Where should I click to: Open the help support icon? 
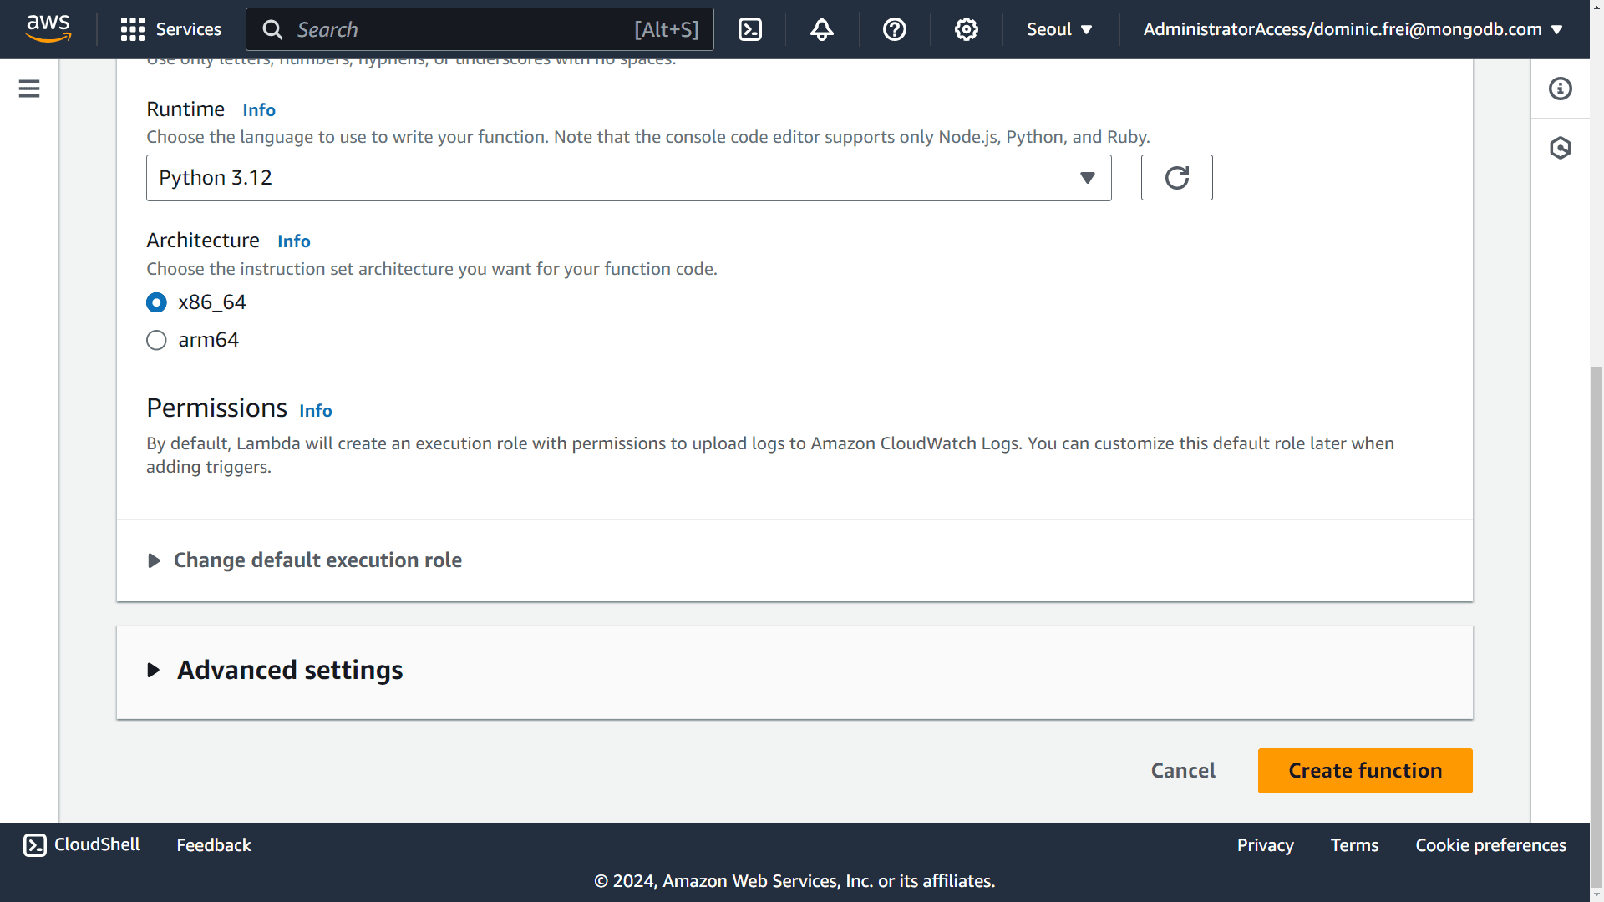(x=893, y=30)
